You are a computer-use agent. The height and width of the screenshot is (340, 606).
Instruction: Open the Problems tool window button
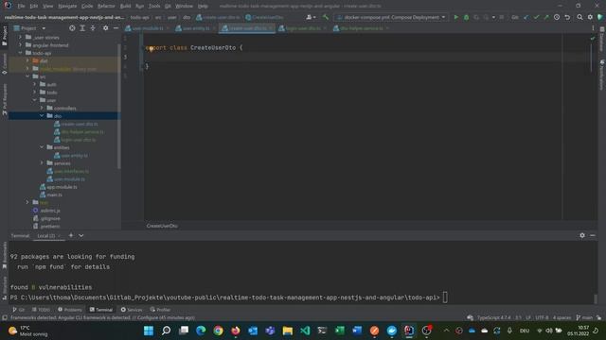(70, 310)
